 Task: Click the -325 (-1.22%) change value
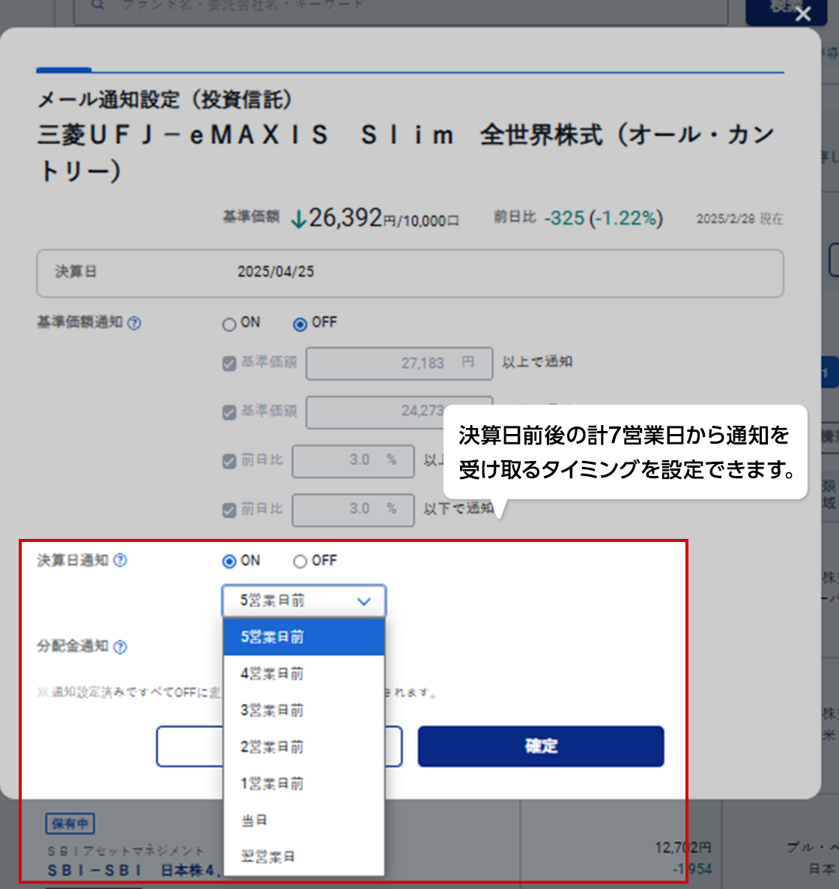pyautogui.click(x=603, y=218)
